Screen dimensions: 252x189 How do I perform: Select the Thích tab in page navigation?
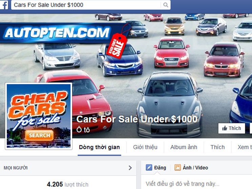217,147
